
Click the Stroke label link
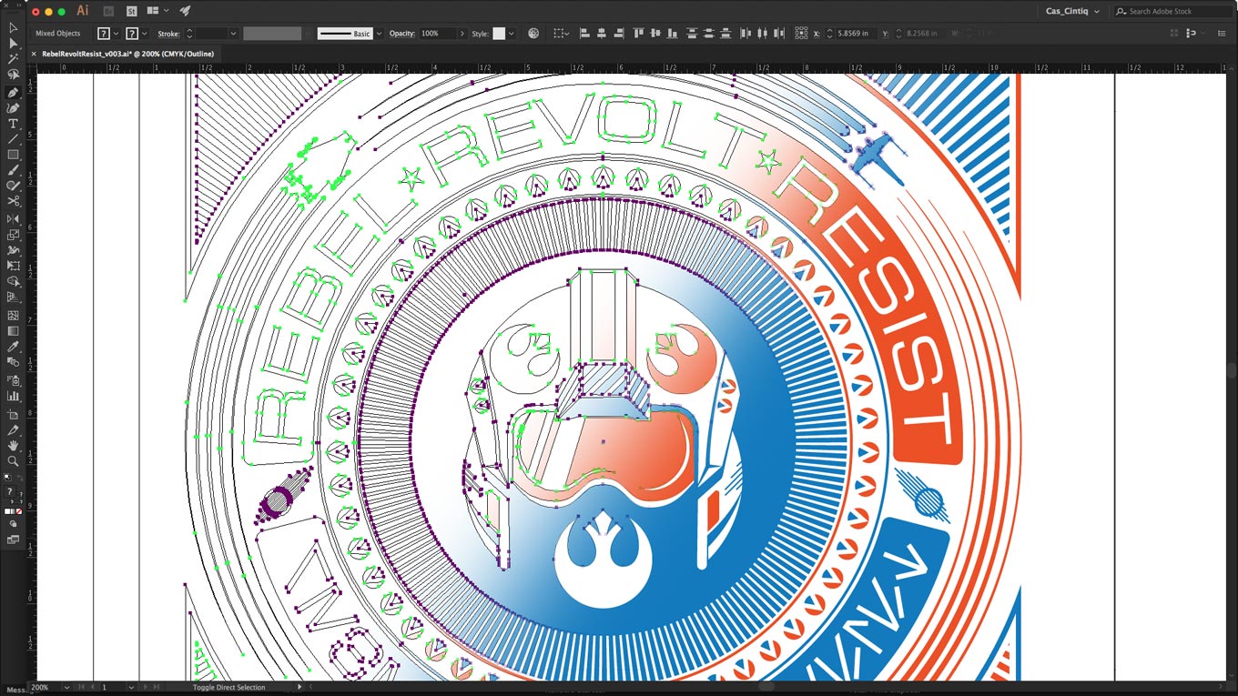click(x=168, y=34)
